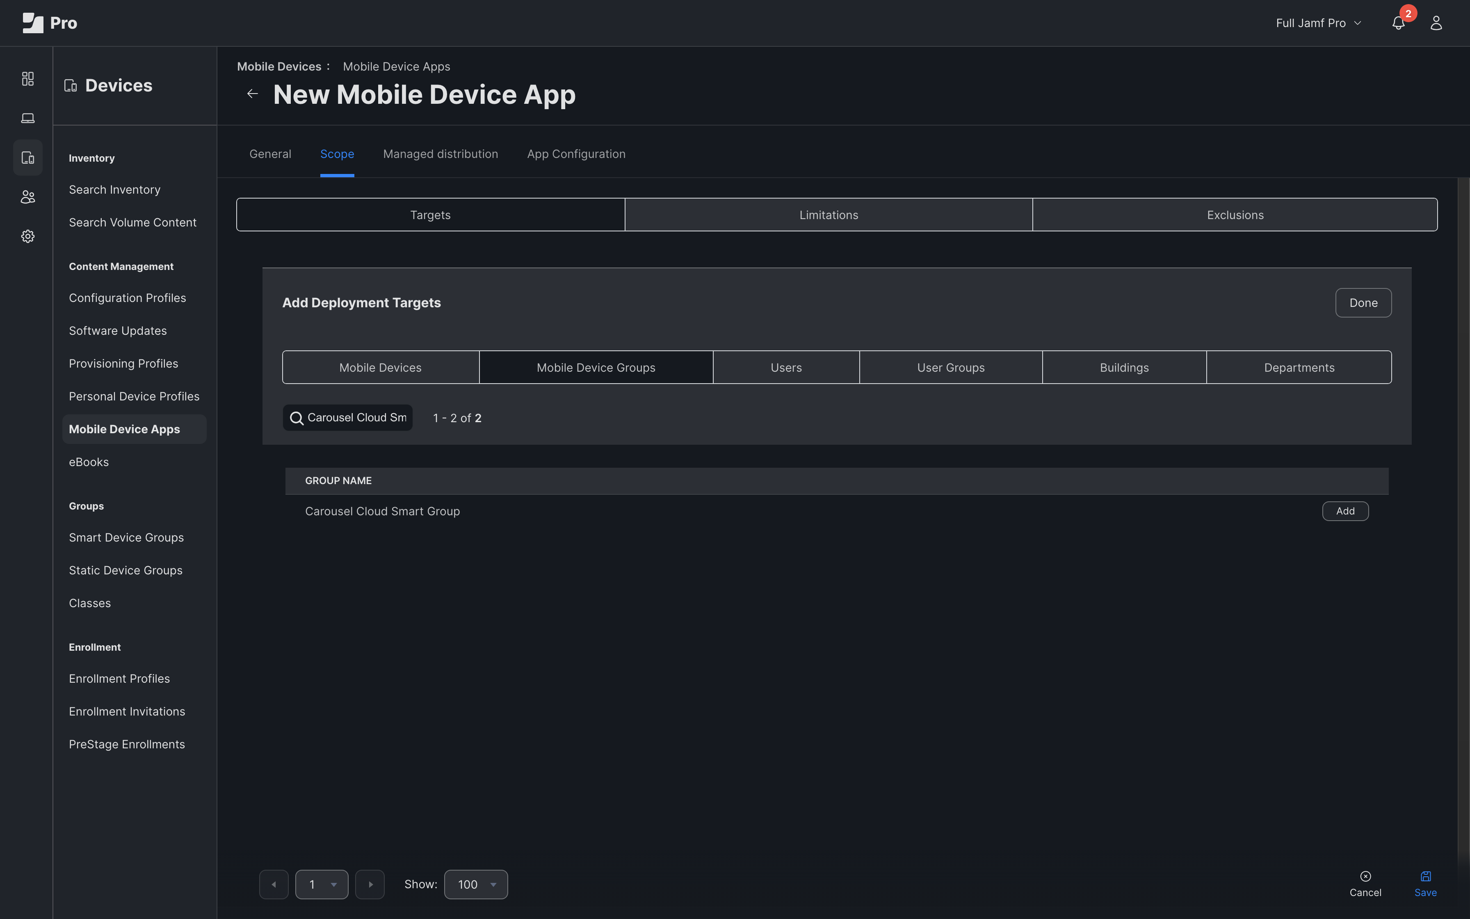This screenshot has width=1470, height=919.
Task: Click the search magnifier icon
Action: (297, 418)
